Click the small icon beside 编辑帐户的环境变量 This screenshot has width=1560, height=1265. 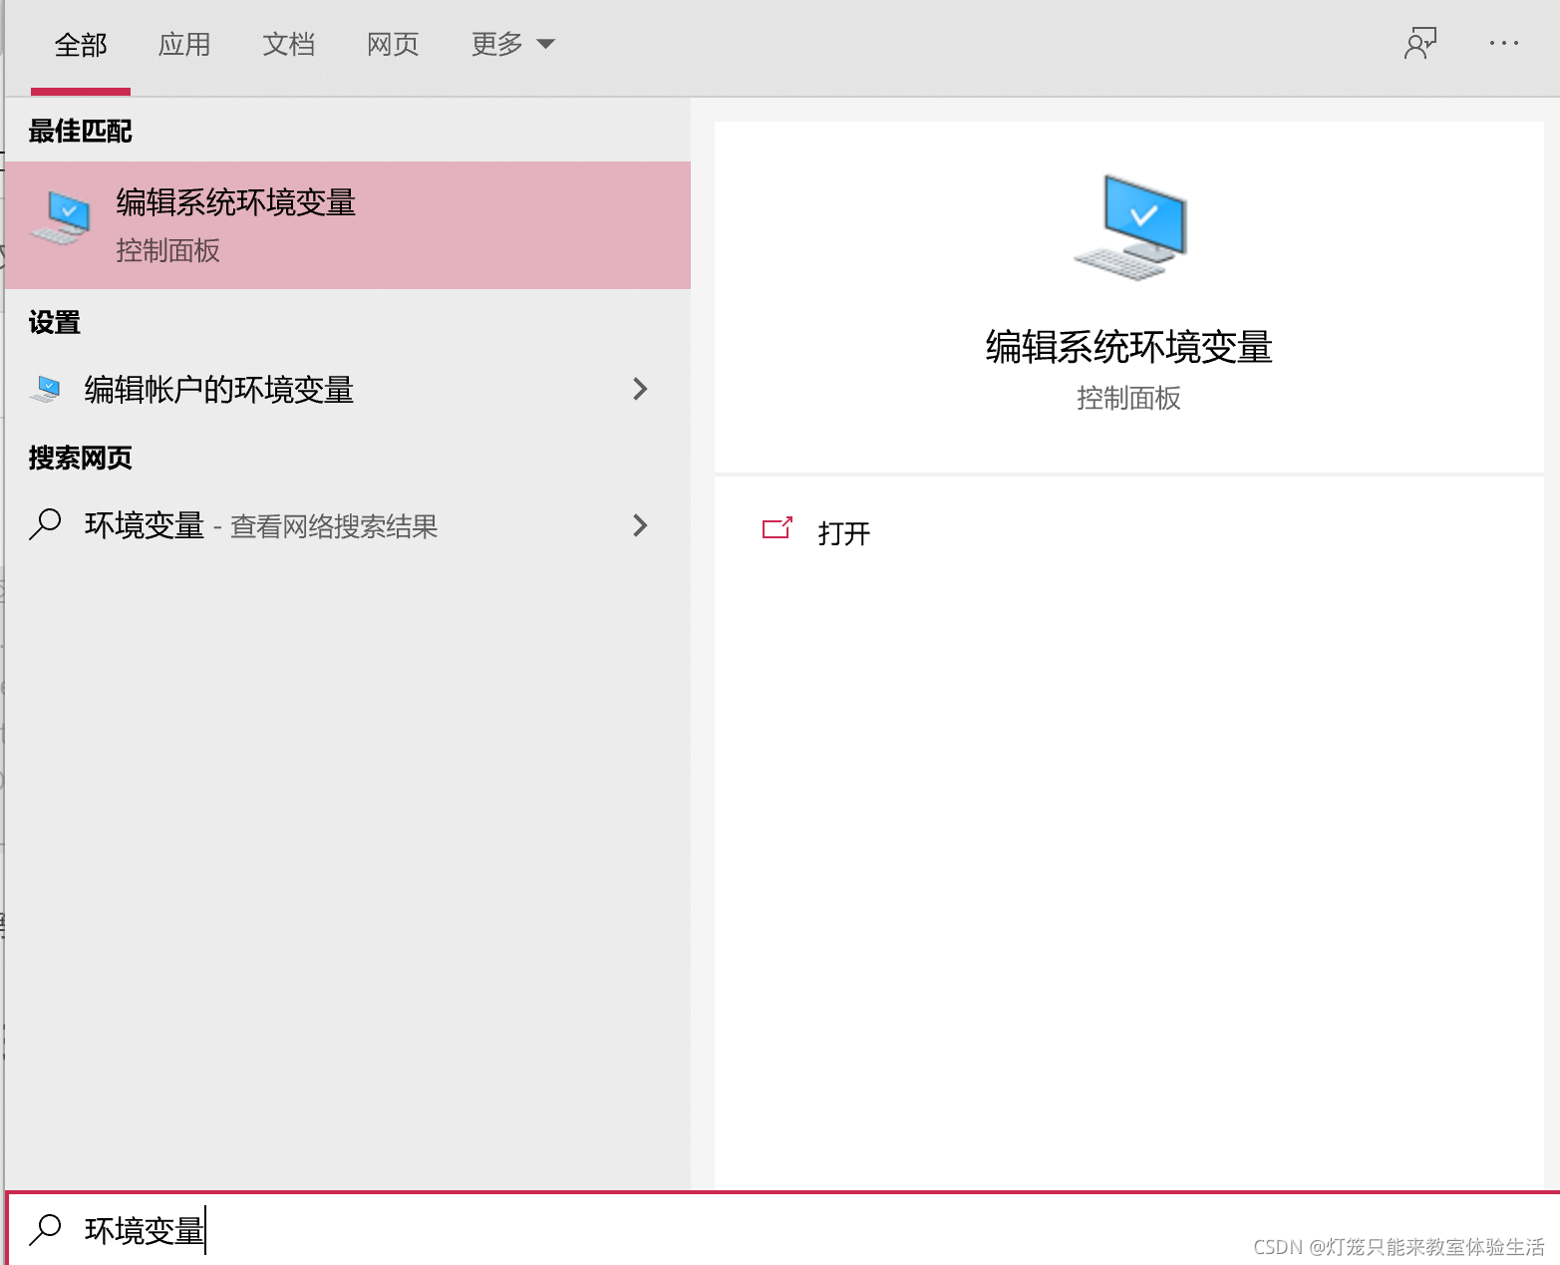(45, 389)
